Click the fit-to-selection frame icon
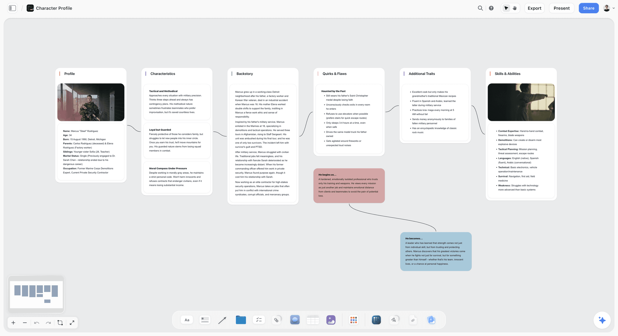The width and height of the screenshot is (618, 336). pos(60,323)
